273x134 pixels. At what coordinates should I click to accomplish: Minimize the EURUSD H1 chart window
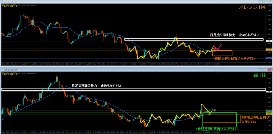click(x=261, y=69)
